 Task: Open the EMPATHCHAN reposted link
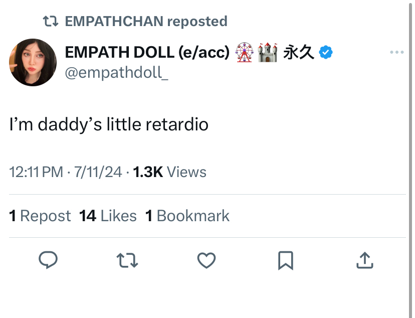146,22
